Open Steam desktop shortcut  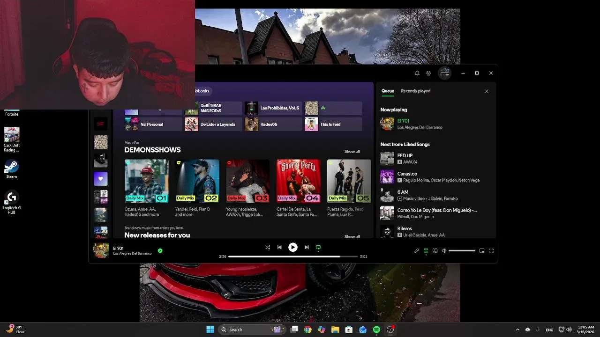pyautogui.click(x=11, y=169)
